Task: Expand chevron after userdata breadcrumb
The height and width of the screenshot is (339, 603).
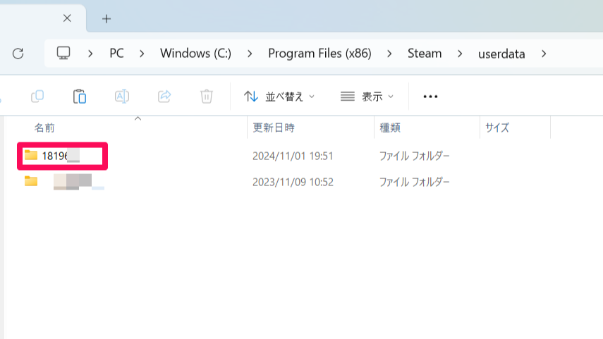Action: tap(543, 54)
